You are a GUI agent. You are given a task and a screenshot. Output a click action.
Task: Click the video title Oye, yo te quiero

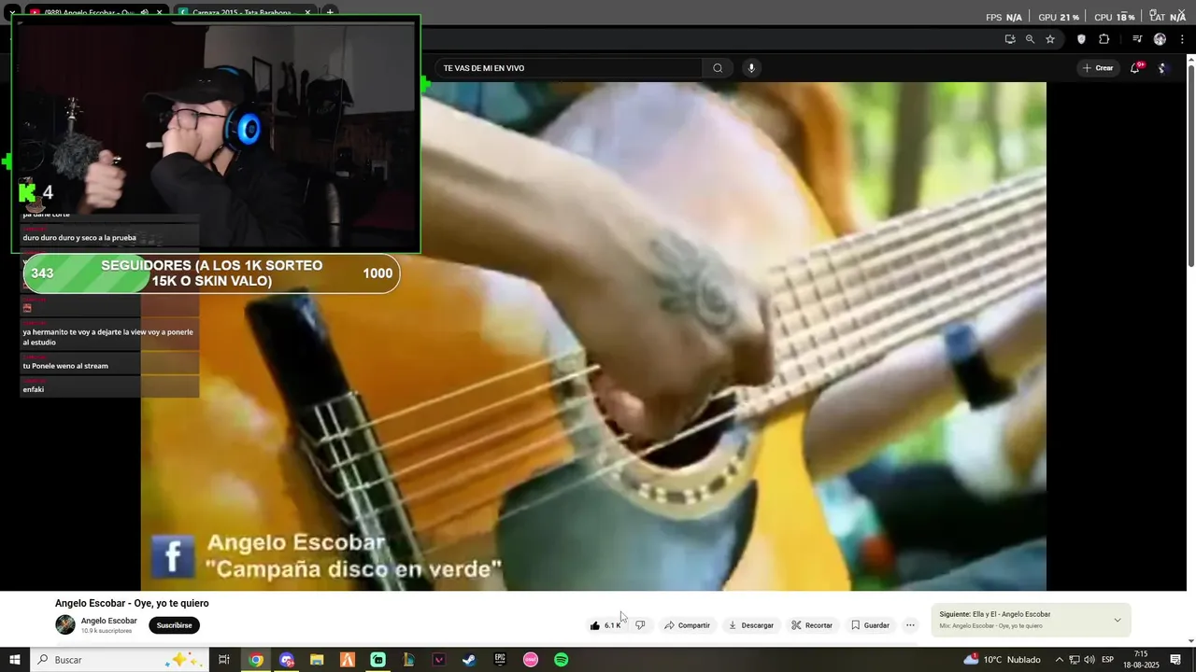132,604
